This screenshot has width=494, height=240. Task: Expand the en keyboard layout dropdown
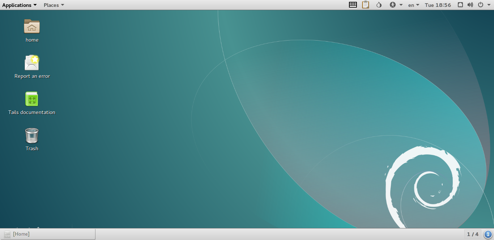point(414,5)
